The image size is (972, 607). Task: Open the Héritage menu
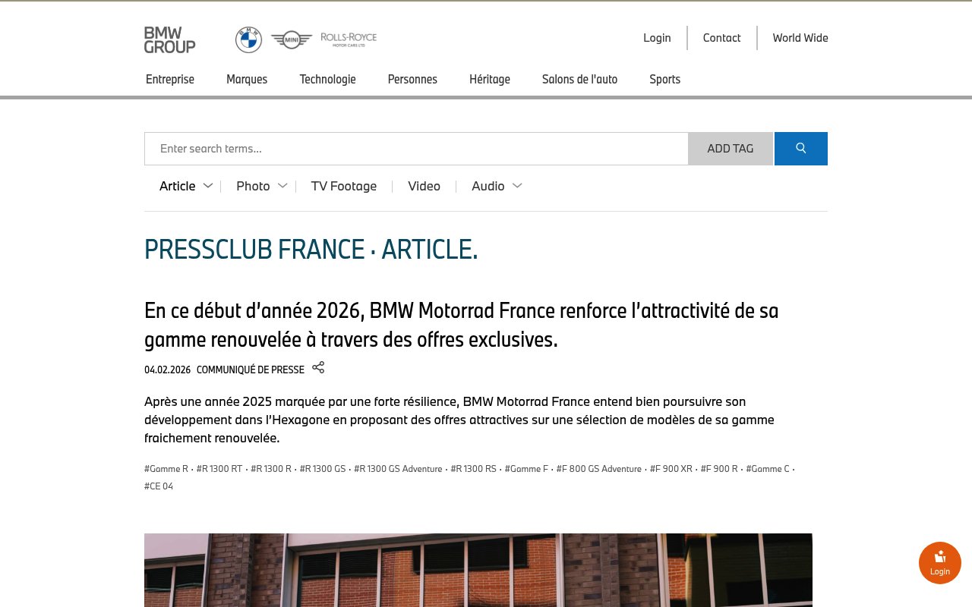[x=490, y=79]
